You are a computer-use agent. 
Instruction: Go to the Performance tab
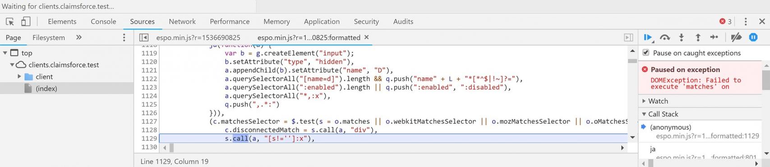point(230,21)
